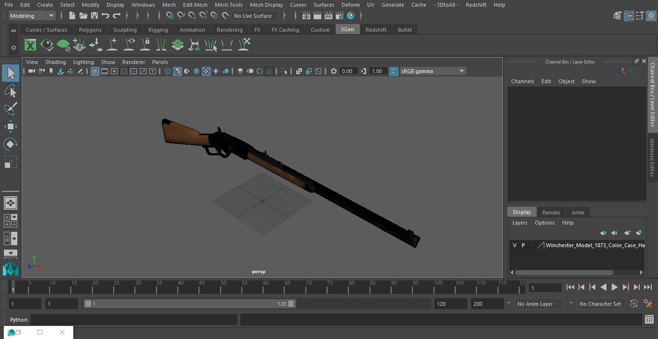This screenshot has width=658, height=339.
Task: Click the clear XGen preview leaf icon
Action: [x=63, y=45]
